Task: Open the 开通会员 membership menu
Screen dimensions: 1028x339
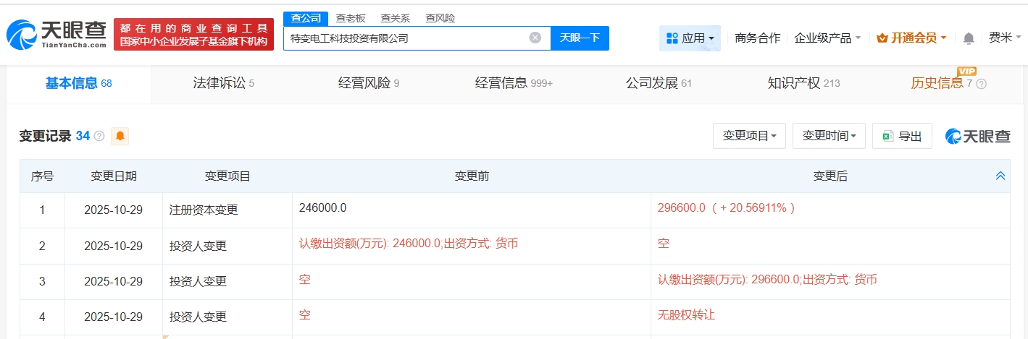Action: (x=911, y=38)
